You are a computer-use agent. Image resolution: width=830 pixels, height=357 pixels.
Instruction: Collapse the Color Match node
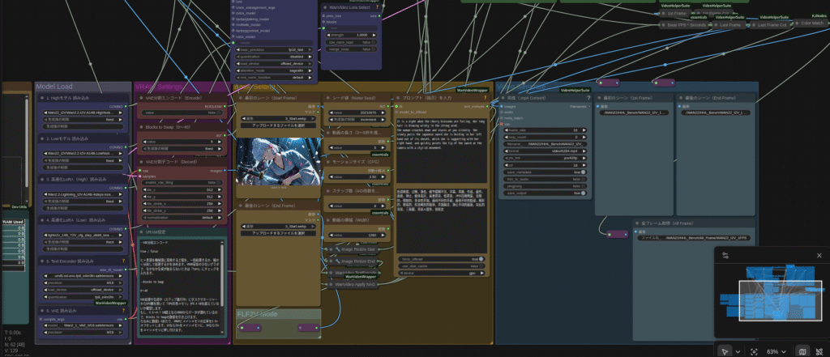795,23
